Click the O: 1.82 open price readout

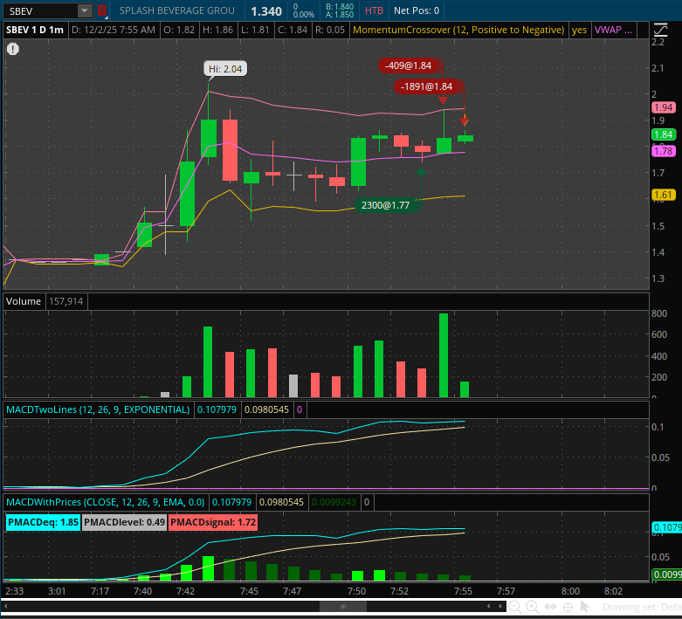pyautogui.click(x=179, y=30)
